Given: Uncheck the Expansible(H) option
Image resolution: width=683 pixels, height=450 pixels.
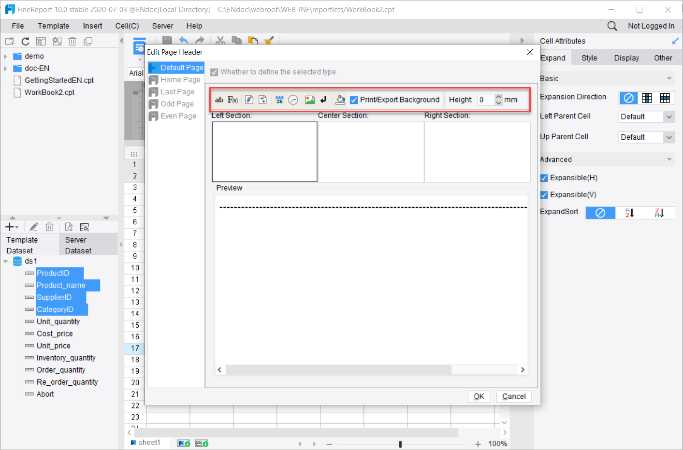Looking at the screenshot, I should pyautogui.click(x=544, y=177).
